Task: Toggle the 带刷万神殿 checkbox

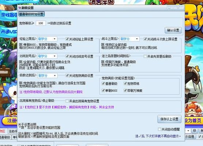Action: [125, 90]
